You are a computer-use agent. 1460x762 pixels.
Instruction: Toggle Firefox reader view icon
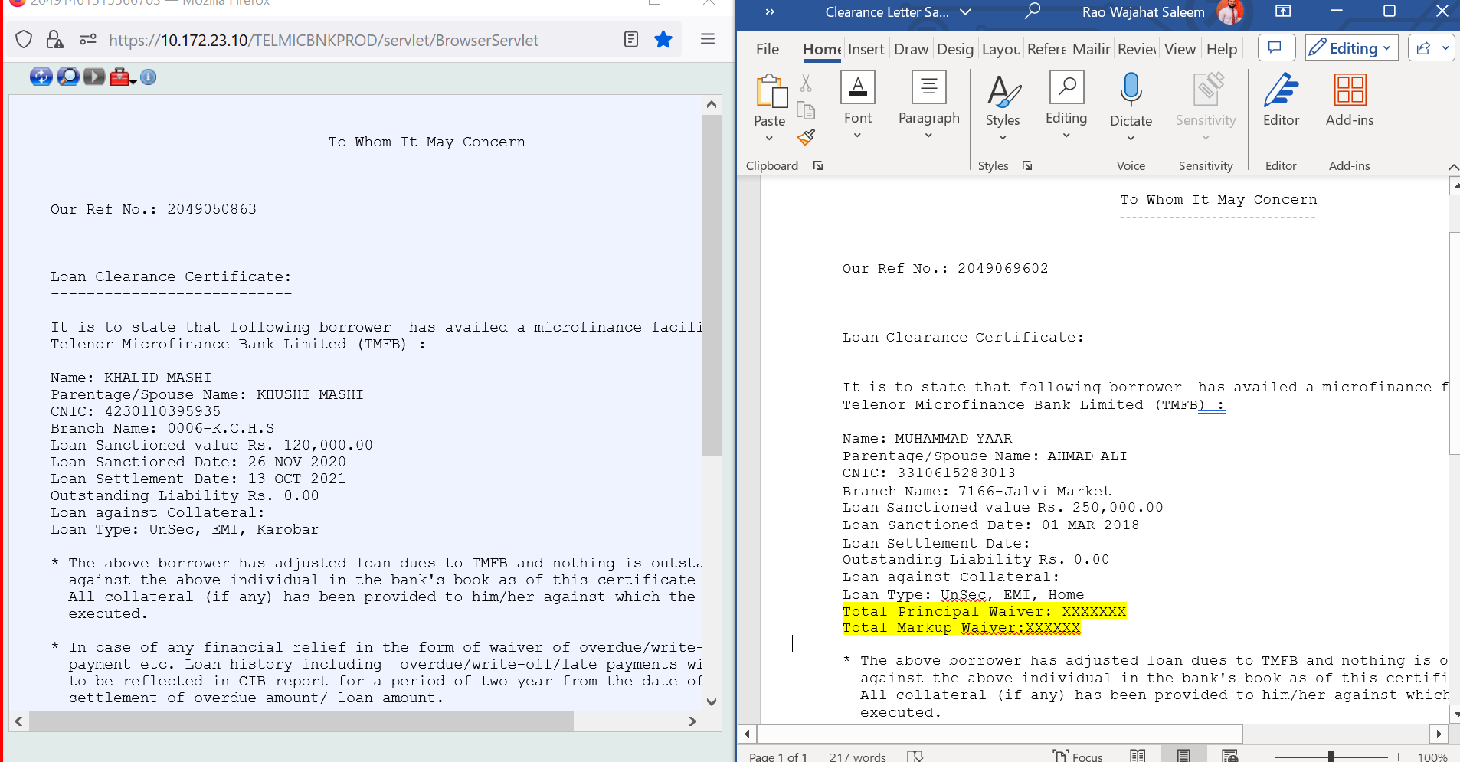(x=631, y=40)
